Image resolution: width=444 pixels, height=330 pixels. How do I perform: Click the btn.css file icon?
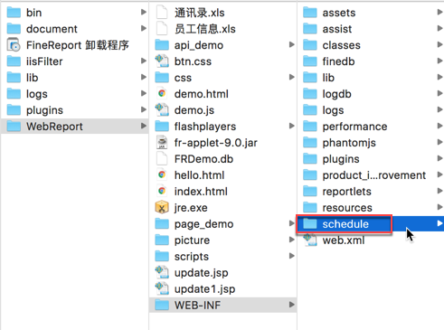(x=162, y=61)
